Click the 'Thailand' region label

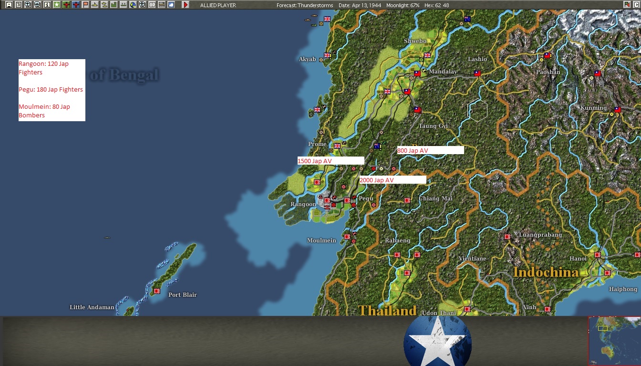387,311
